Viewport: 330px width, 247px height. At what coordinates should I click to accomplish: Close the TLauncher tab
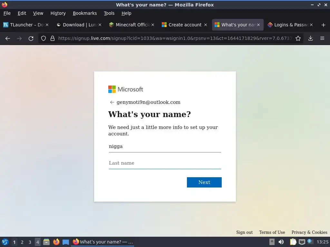point(47,25)
